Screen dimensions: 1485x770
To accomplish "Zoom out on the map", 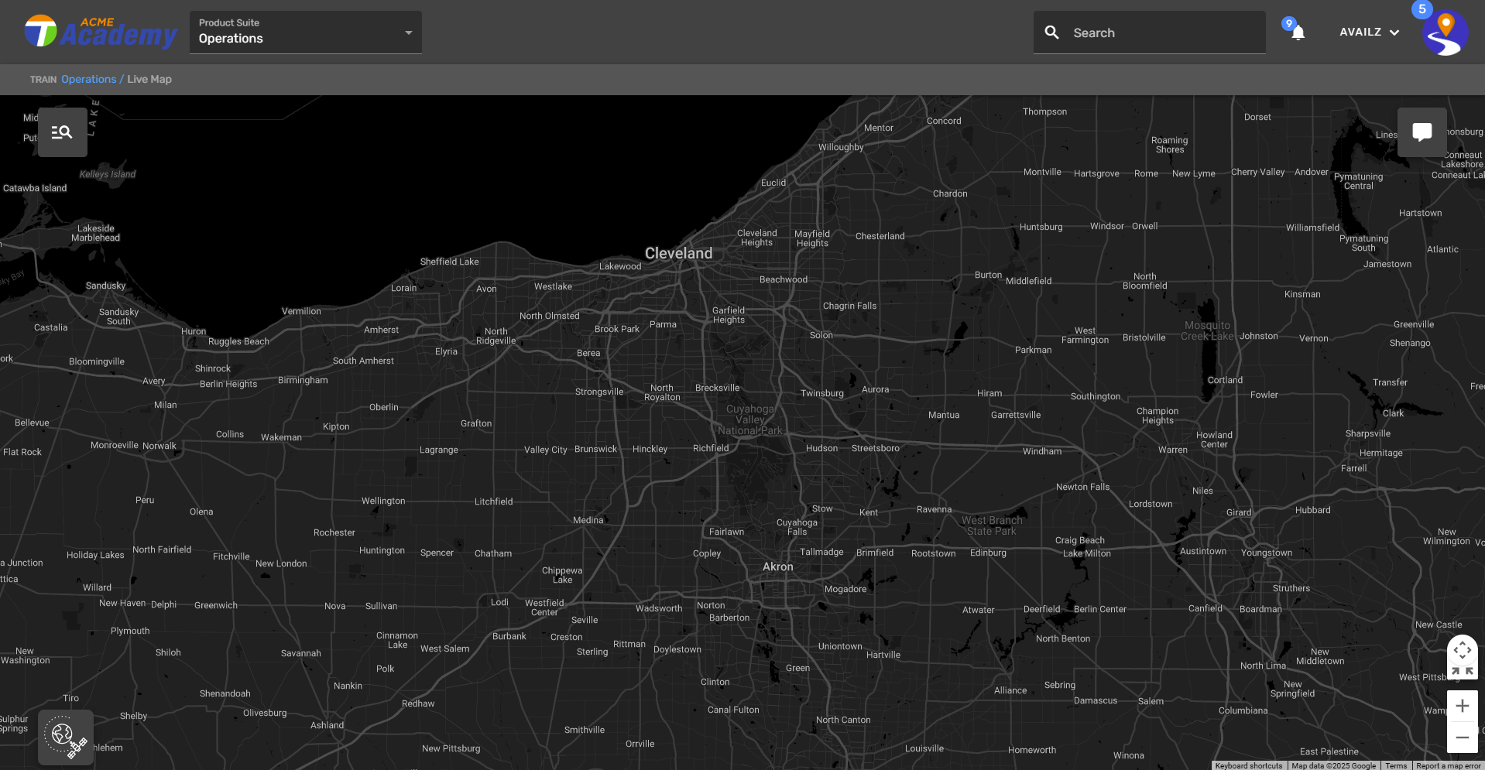I will 1462,737.
